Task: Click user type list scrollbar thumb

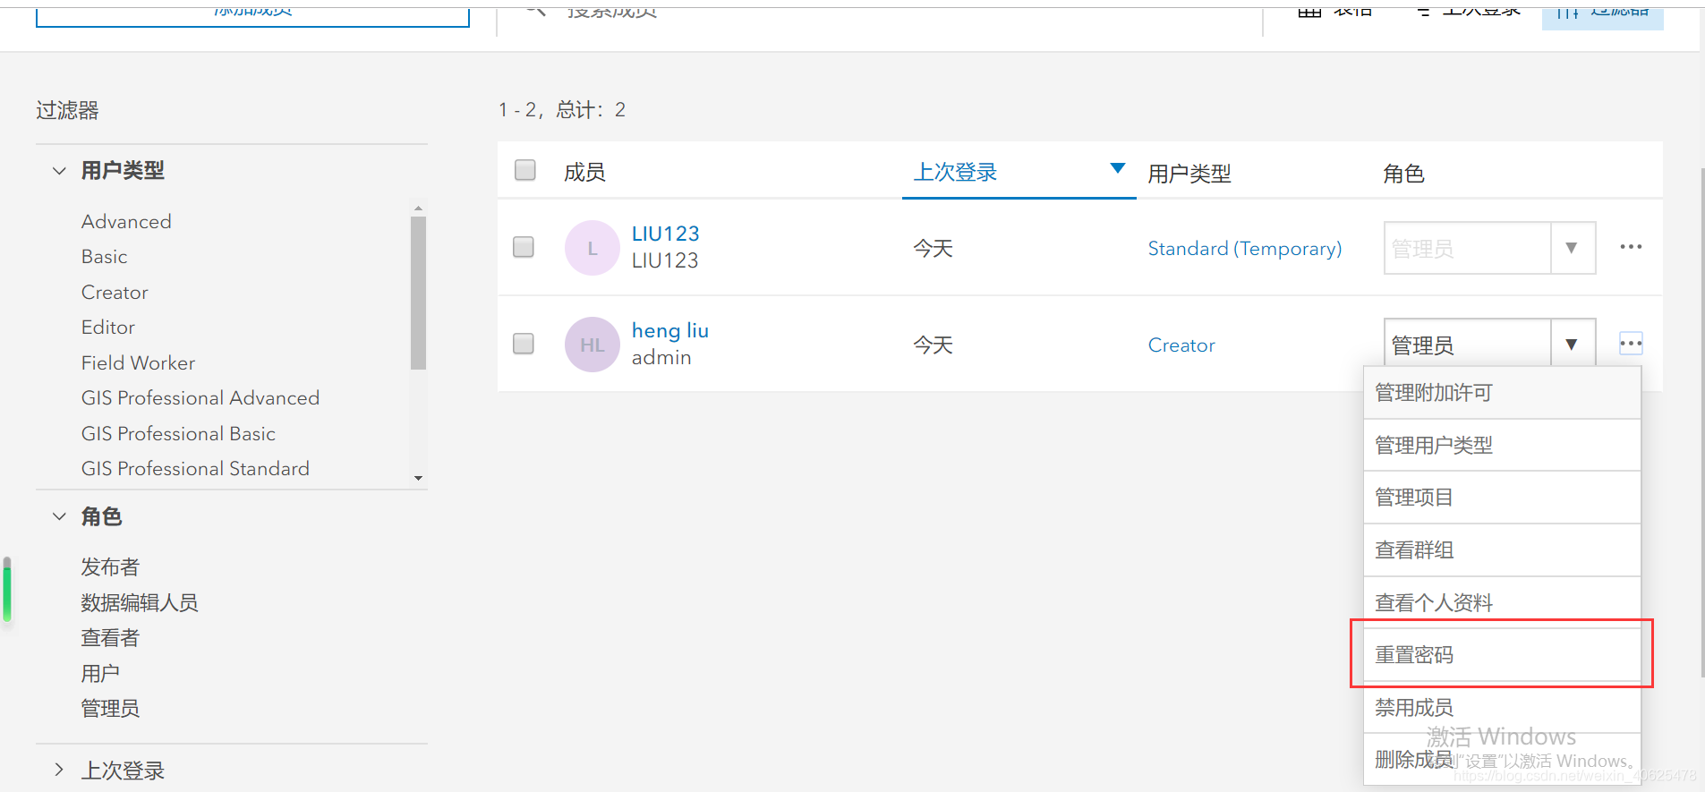Action: point(418,293)
